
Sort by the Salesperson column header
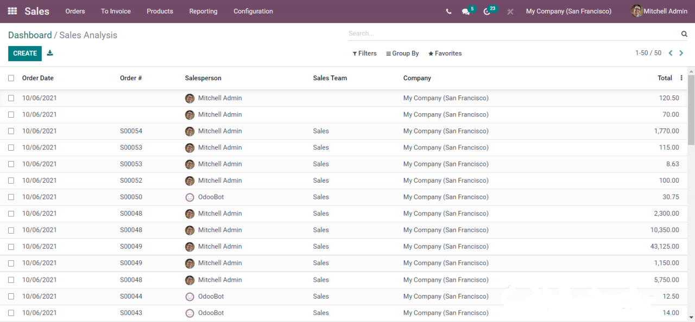(203, 78)
